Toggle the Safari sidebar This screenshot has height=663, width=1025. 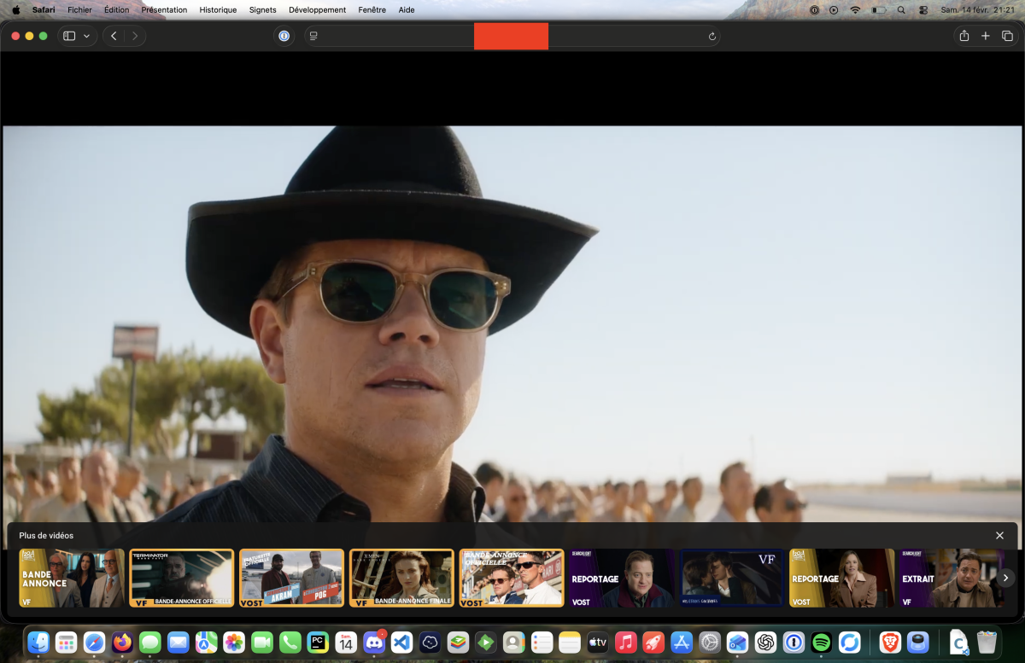pos(69,36)
